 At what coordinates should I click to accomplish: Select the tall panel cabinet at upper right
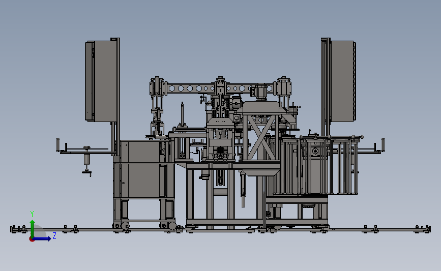pyautogui.click(x=342, y=81)
